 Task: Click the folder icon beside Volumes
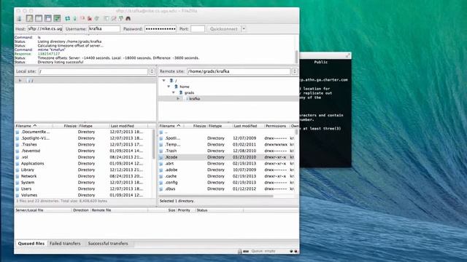(x=18, y=195)
